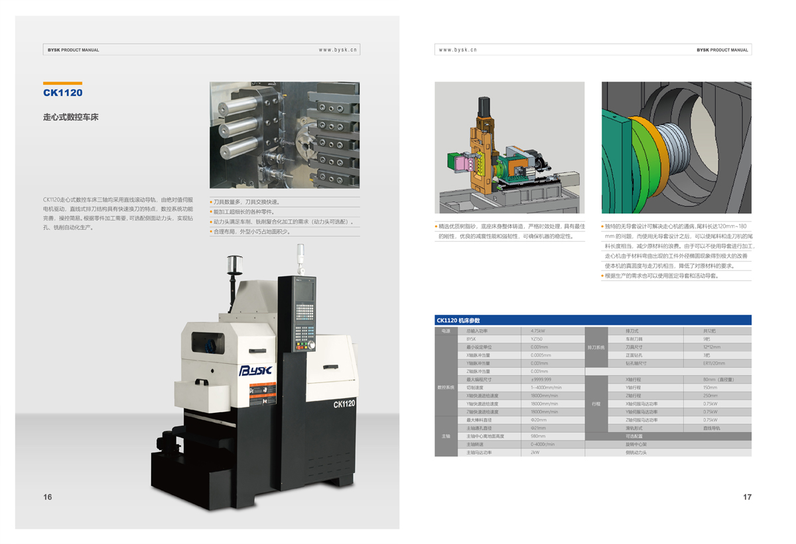Screen dimensions: 796x544
Task: Click the Y轴快速进给速度 row label
Action: [x=482, y=404]
